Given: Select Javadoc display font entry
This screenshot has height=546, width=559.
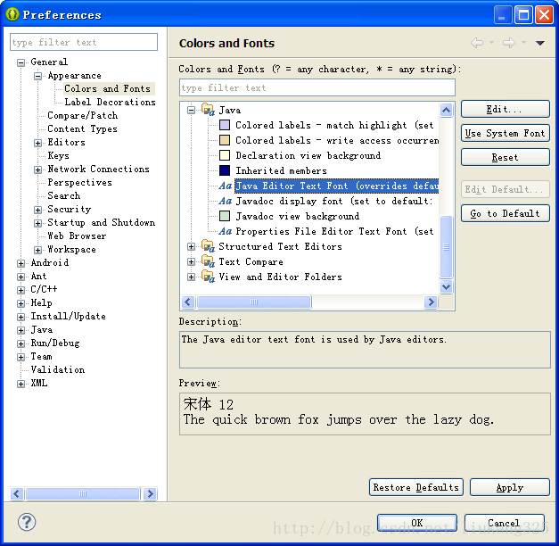Looking at the screenshot, I should click(334, 201).
